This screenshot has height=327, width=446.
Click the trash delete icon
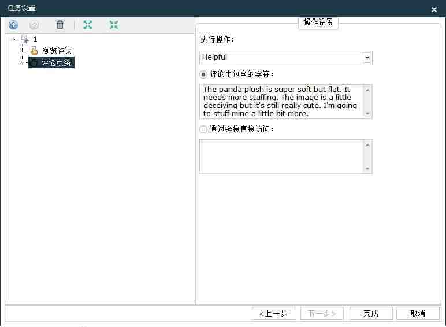pyautogui.click(x=60, y=25)
